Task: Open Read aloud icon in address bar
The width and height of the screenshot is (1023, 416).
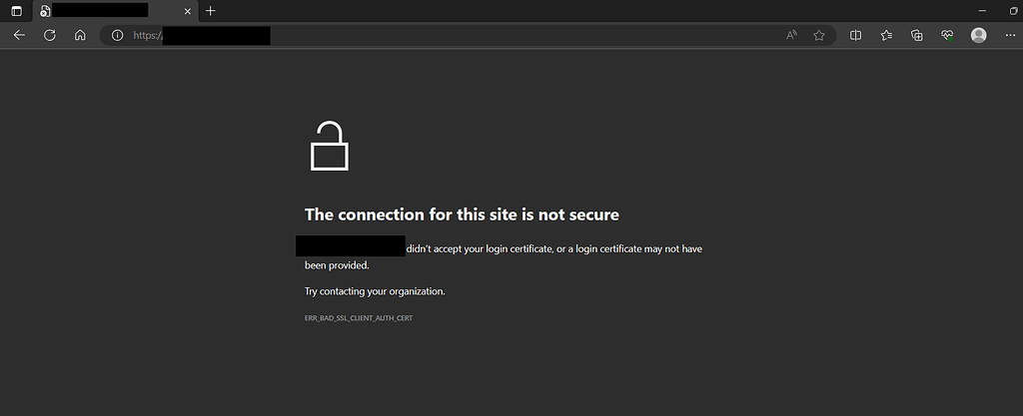Action: pyautogui.click(x=791, y=35)
